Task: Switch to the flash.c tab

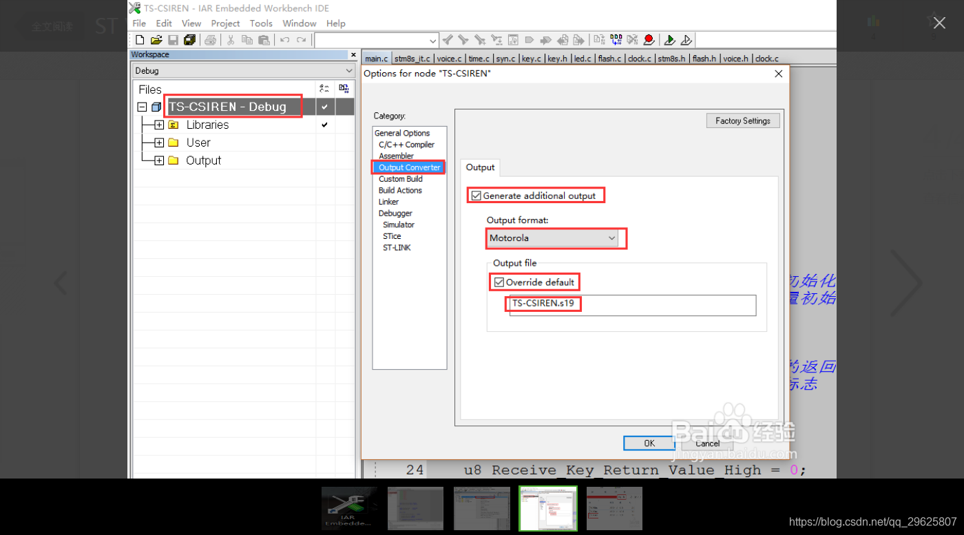Action: [x=609, y=59]
